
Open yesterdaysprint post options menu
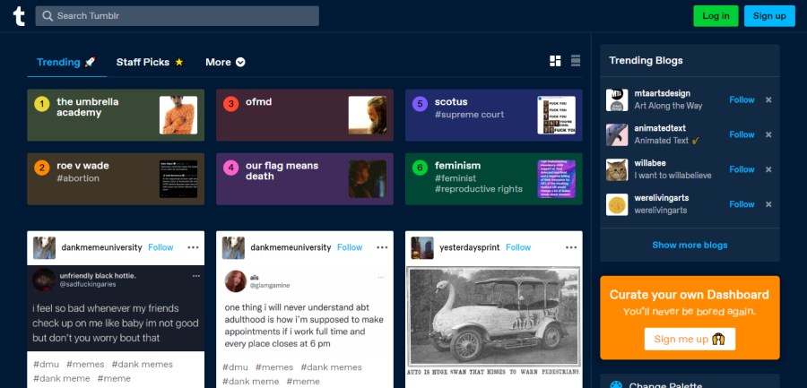click(571, 247)
